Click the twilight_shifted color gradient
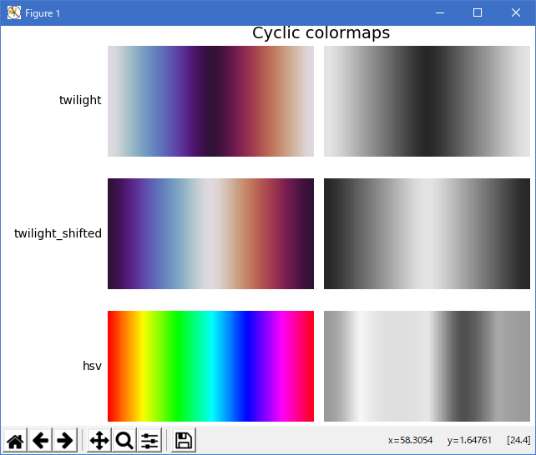The image size is (536, 455). point(210,233)
